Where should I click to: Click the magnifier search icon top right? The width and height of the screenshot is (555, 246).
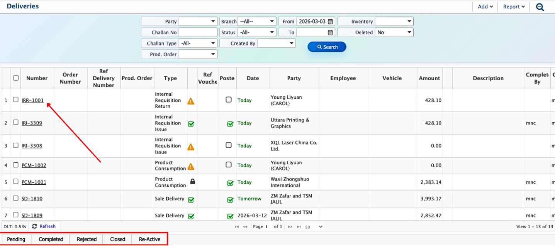540,7
